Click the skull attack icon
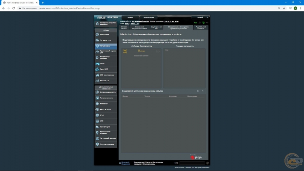The height and width of the screenshot is (171, 304). [x=125, y=51]
